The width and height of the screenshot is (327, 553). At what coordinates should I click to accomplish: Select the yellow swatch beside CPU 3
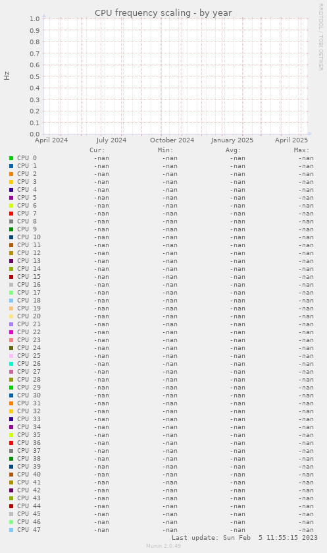(11, 182)
